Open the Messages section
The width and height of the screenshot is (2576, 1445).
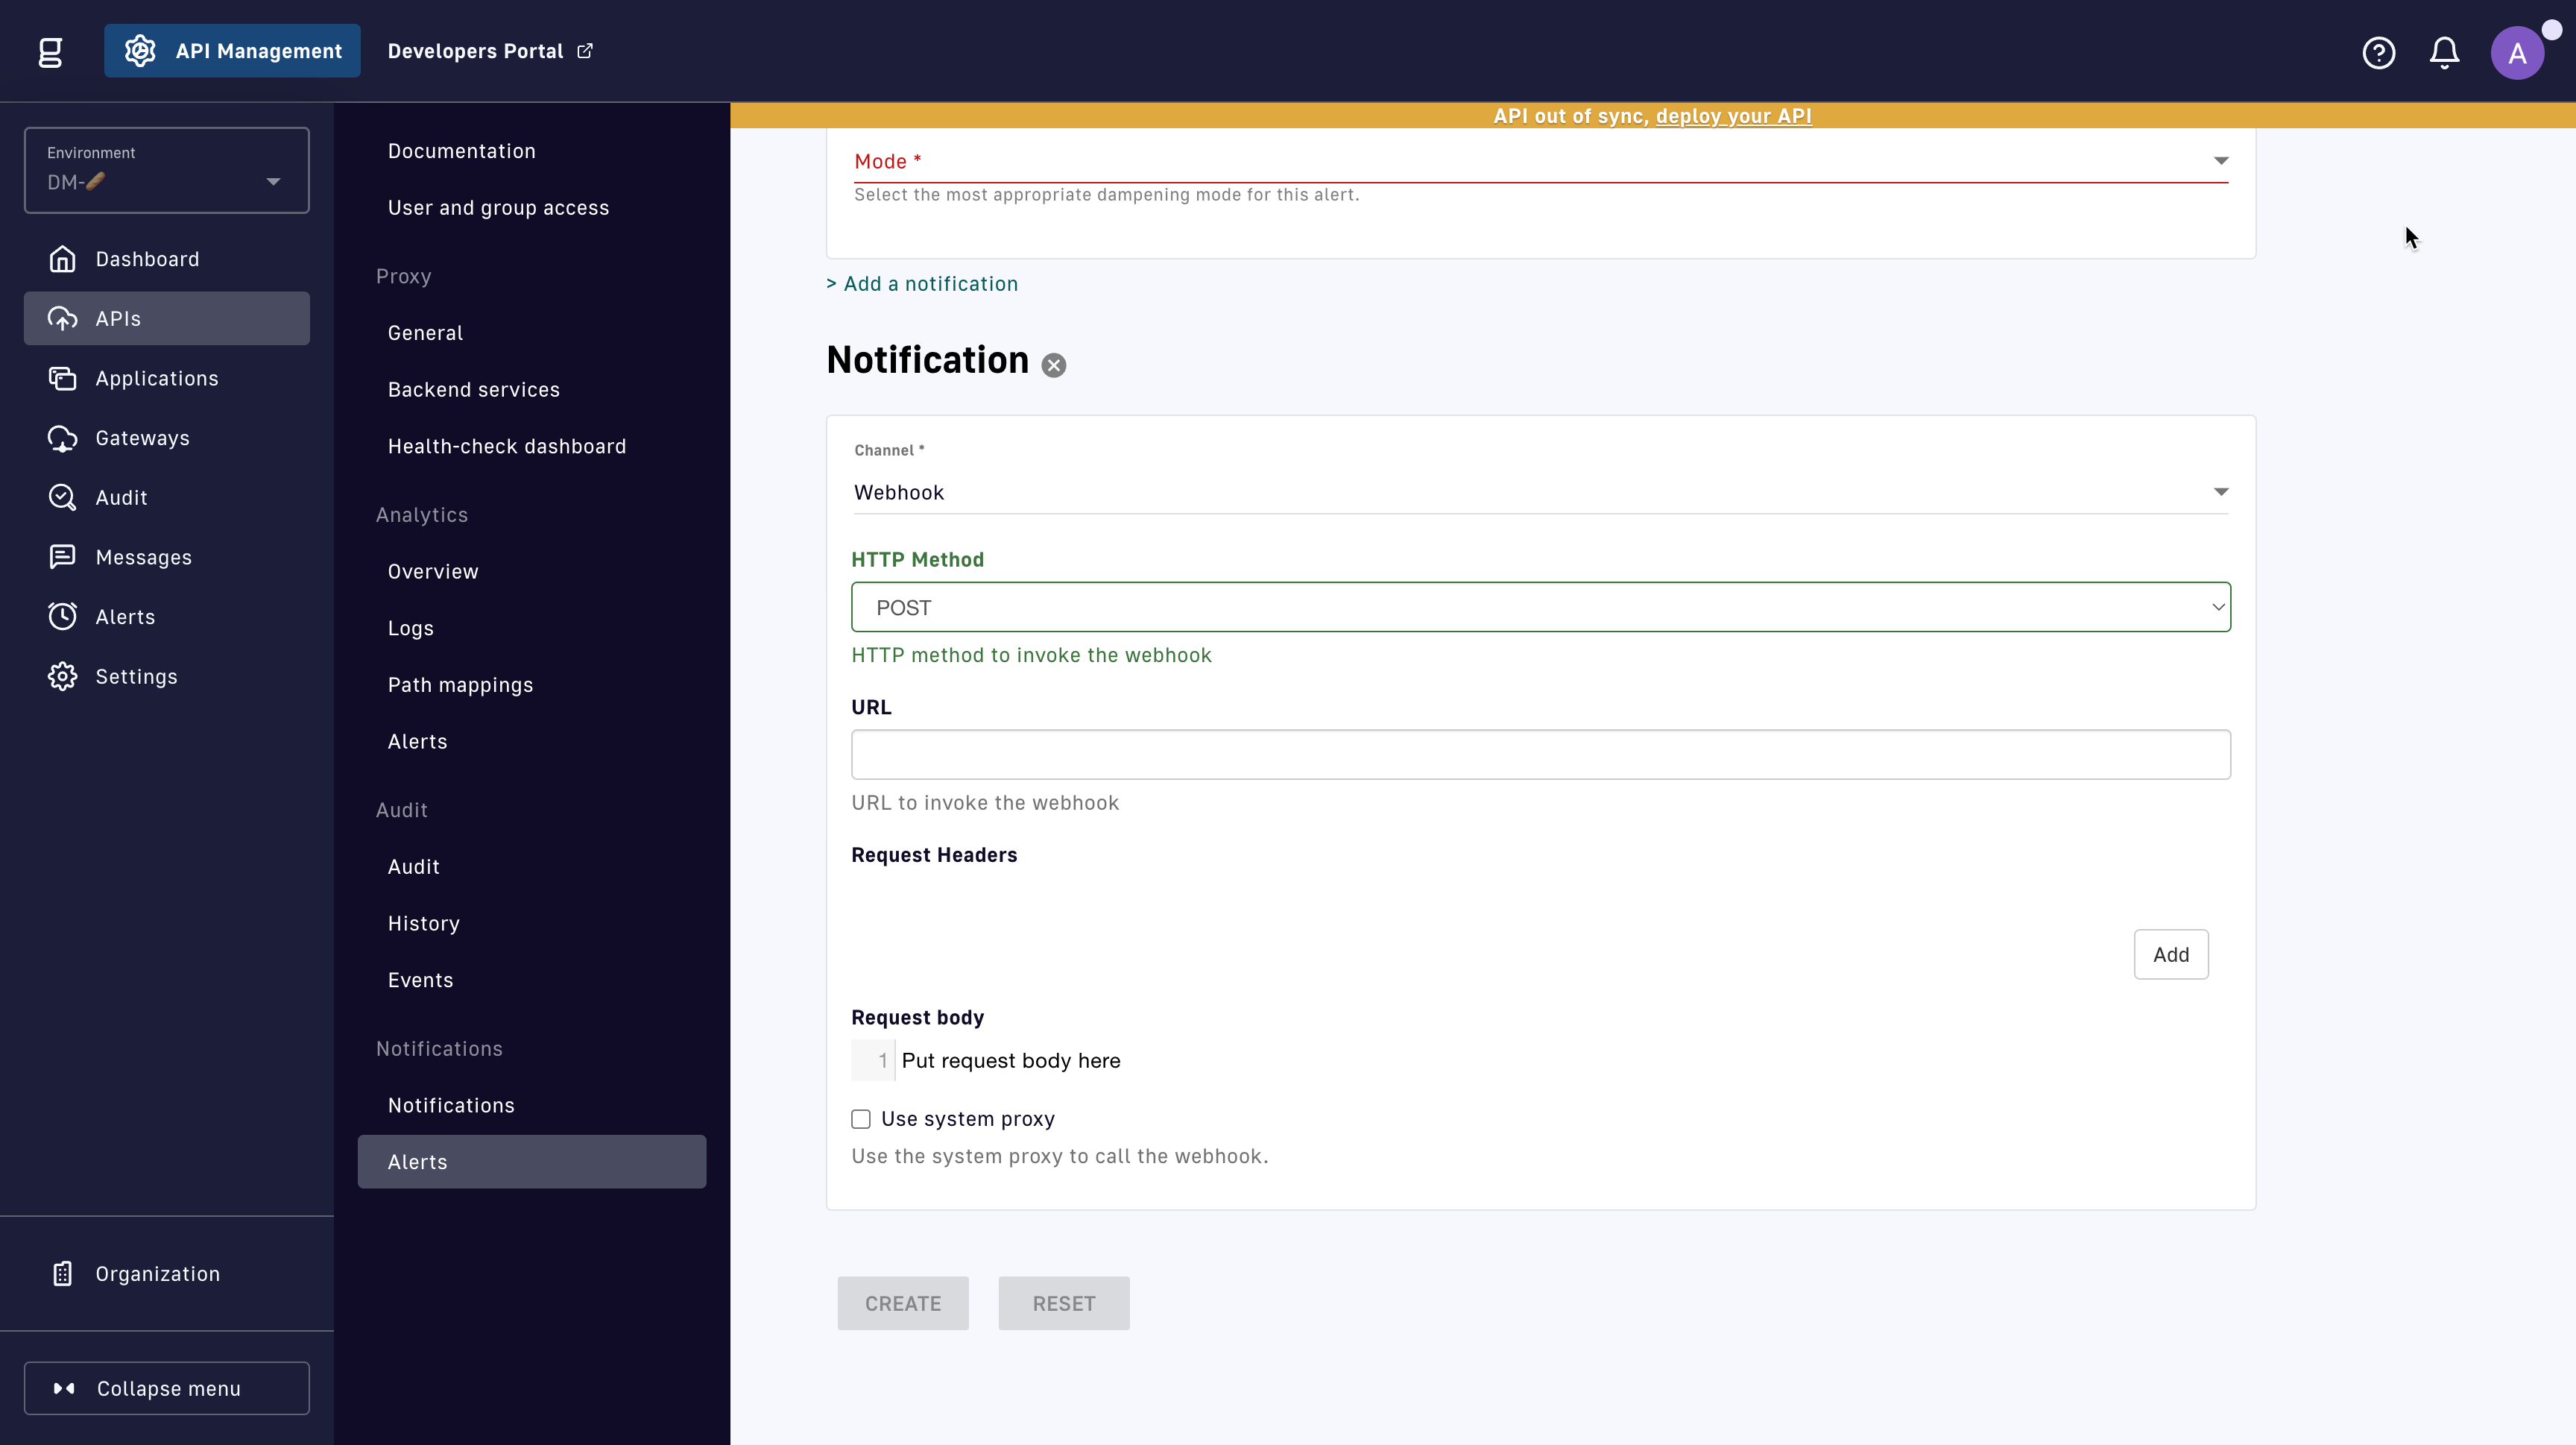[x=143, y=557]
